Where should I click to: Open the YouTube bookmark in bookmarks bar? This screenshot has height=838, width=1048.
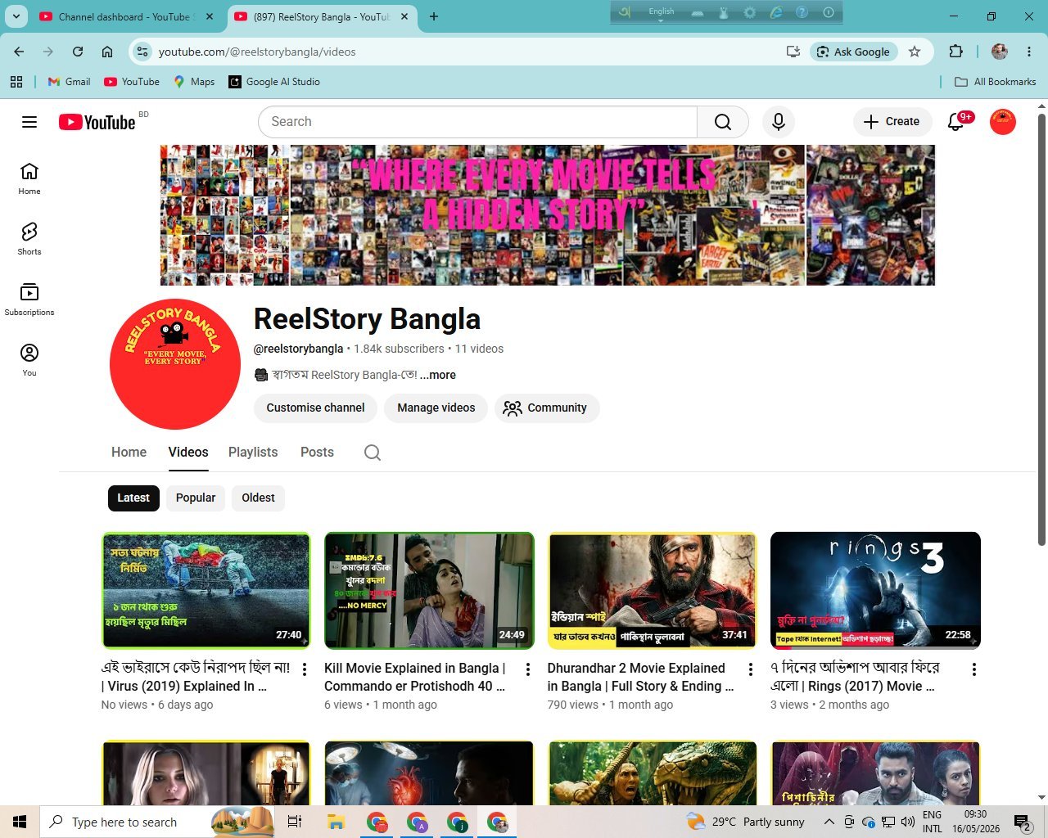coord(132,82)
